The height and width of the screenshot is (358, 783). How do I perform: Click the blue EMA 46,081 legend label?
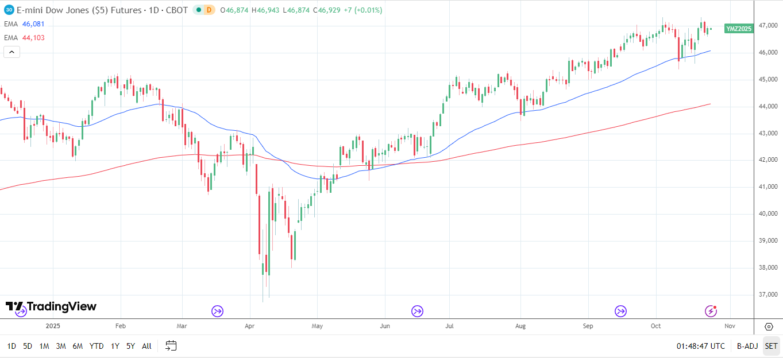tap(26, 24)
